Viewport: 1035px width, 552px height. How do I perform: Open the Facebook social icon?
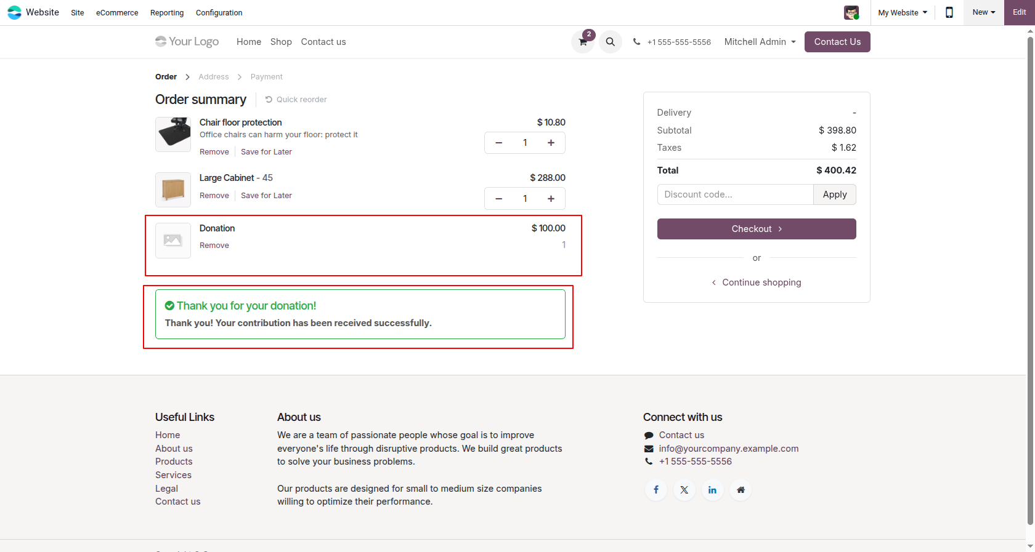[x=656, y=490]
